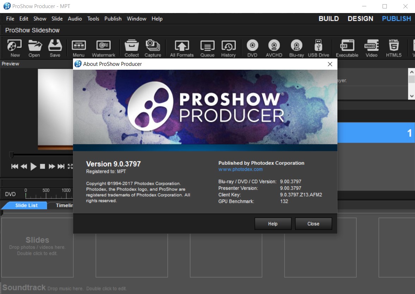Image resolution: width=415 pixels, height=294 pixels.
Task: Open All Formats publishing option
Action: point(182,48)
